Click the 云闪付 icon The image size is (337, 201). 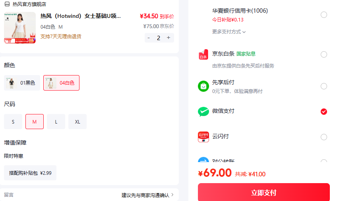pos(203,137)
